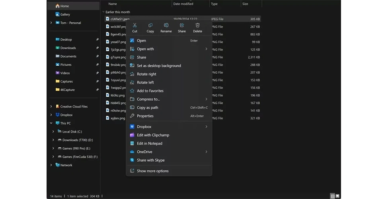Expand the Dropbox submenu arrow
388x199 pixels.
tap(206, 127)
